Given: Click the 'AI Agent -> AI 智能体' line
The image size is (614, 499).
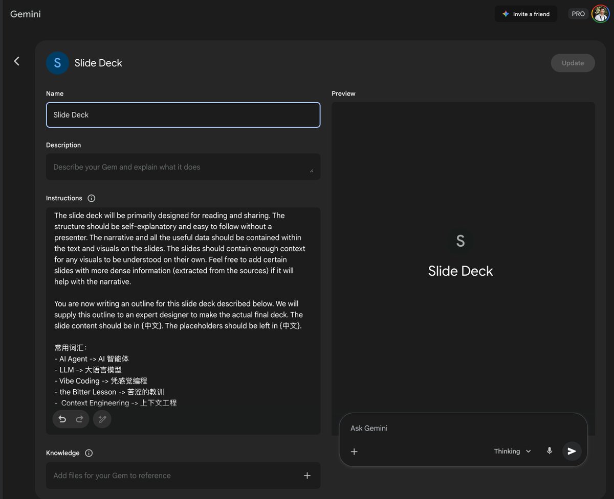Looking at the screenshot, I should [92, 359].
